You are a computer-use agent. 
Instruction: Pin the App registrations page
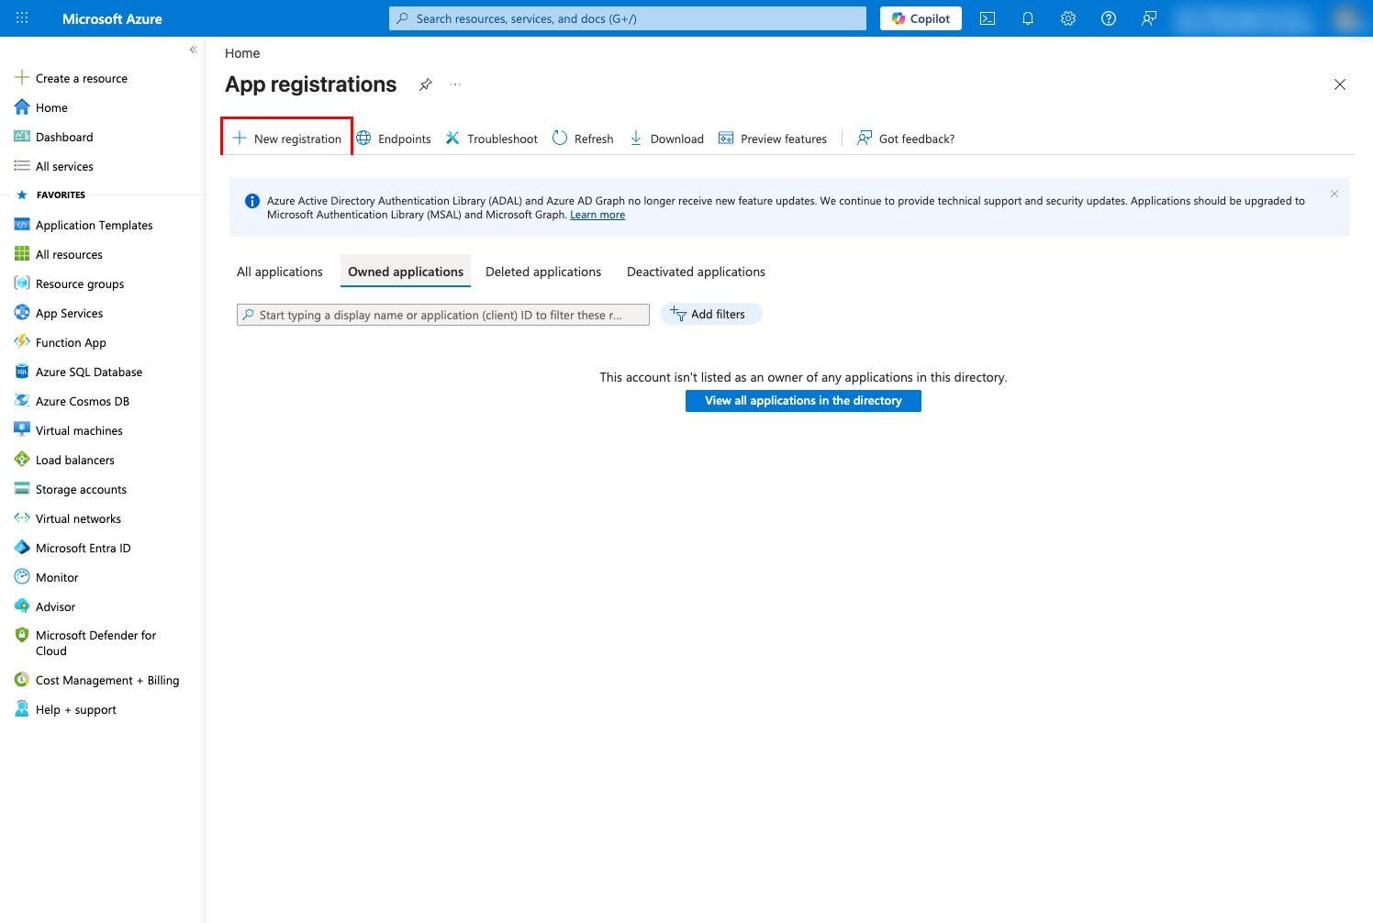tap(426, 84)
